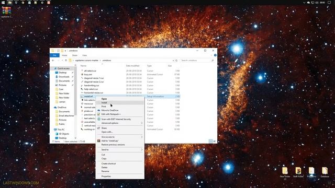The image size is (335, 188).
Task: Select help-select.cur file
Action: click(x=91, y=89)
